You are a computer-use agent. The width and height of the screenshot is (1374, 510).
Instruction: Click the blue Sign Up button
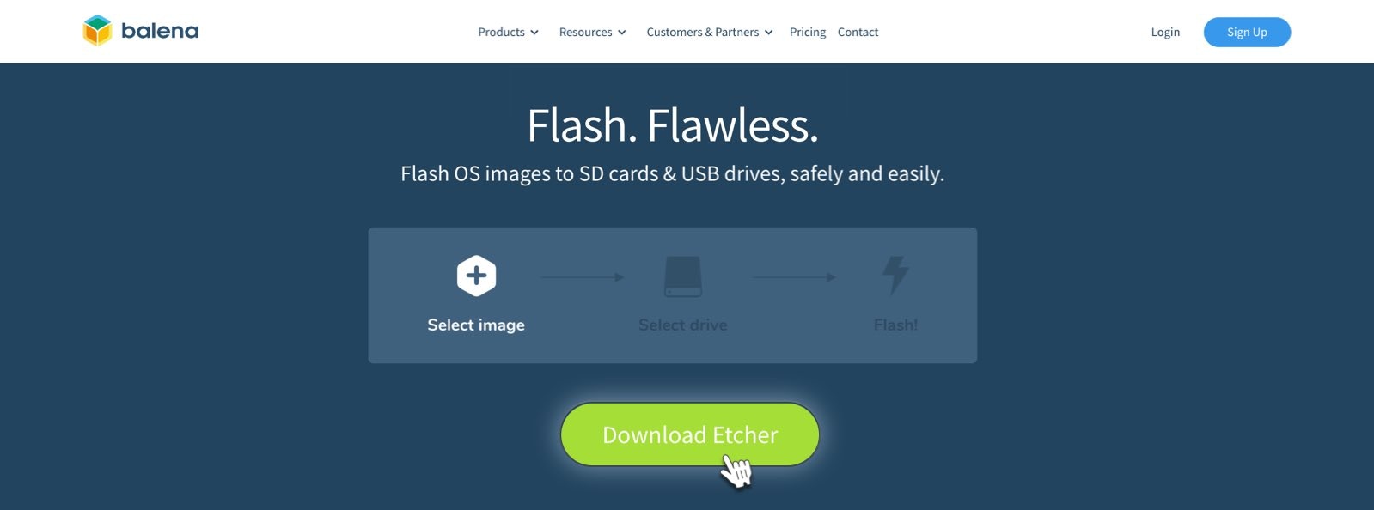tap(1247, 32)
